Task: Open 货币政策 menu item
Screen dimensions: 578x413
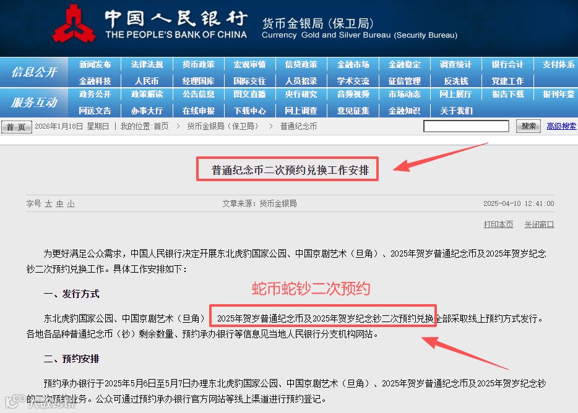Action: [198, 64]
